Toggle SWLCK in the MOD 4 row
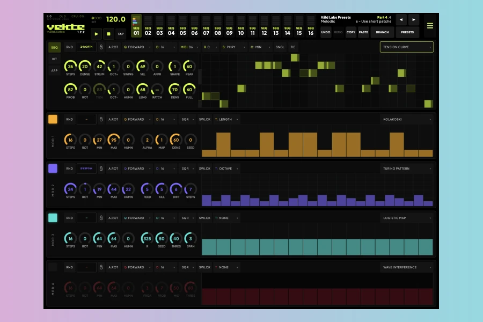483x322 pixels. 204,267
